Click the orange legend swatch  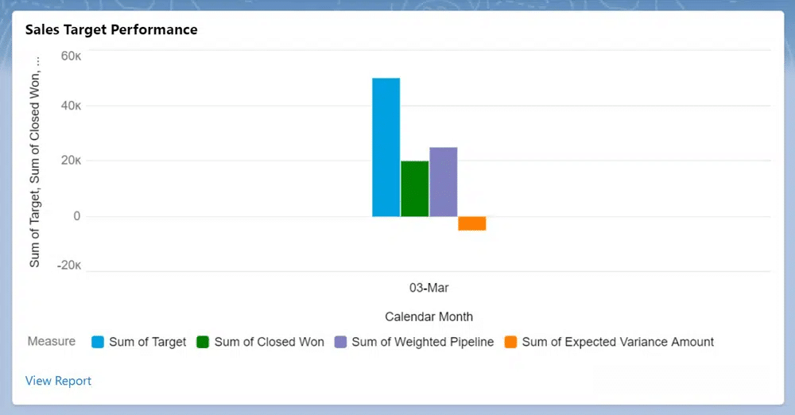510,342
